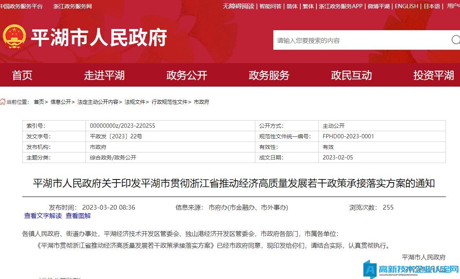
Task: Click the 平湖市人民政府 site title
Action: pyautogui.click(x=99, y=38)
